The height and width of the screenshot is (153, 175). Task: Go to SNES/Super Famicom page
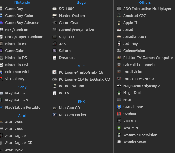(24, 37)
